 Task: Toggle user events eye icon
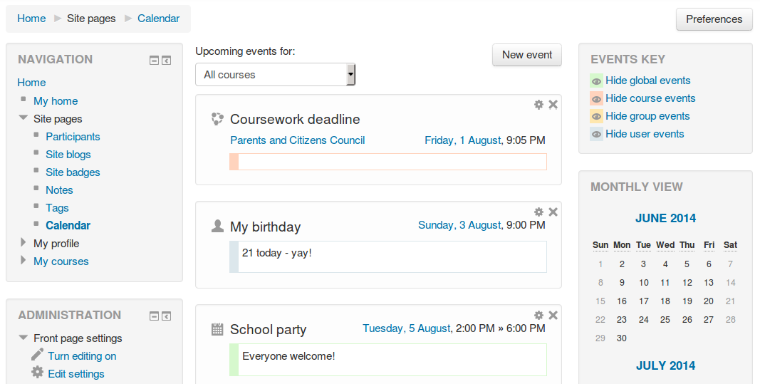pyautogui.click(x=597, y=135)
